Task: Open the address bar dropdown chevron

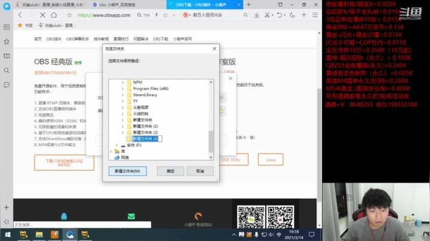Action: 174,15
